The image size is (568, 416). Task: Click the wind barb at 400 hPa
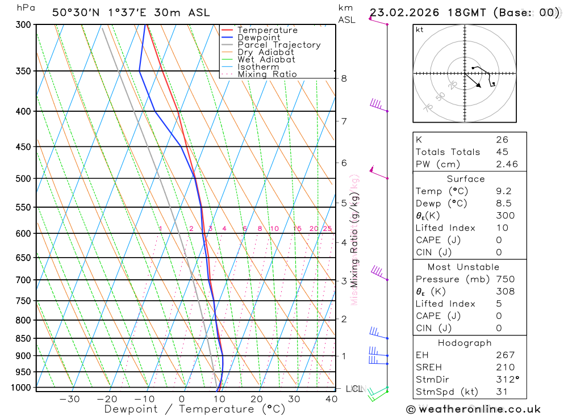(378, 105)
